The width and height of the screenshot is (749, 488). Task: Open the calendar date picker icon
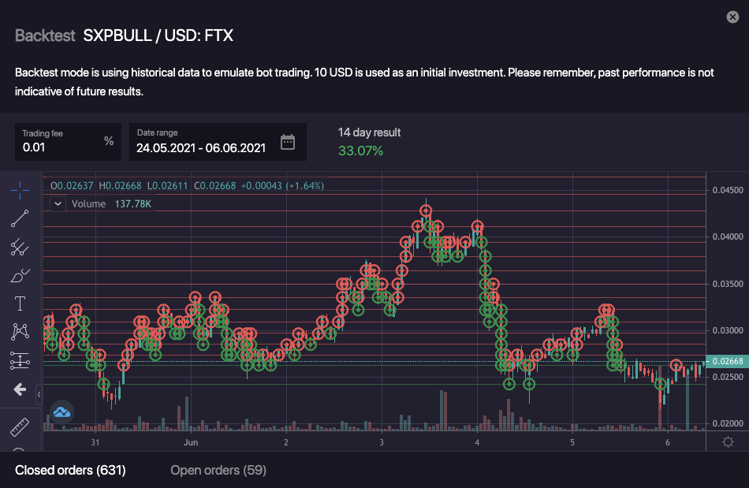tap(288, 142)
